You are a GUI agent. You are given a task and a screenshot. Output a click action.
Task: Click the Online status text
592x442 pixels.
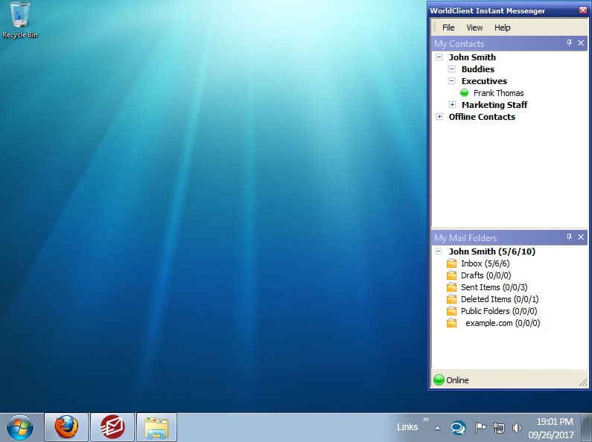[x=457, y=380]
